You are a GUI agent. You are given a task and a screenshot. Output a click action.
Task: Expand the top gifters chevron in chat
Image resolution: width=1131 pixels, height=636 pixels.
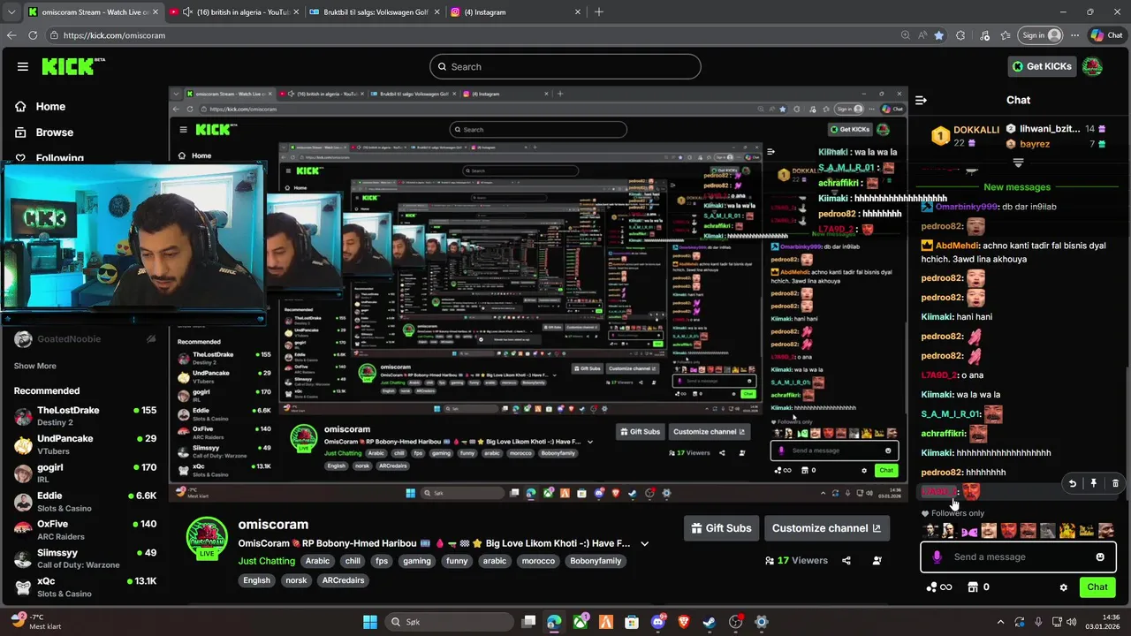(1018, 163)
